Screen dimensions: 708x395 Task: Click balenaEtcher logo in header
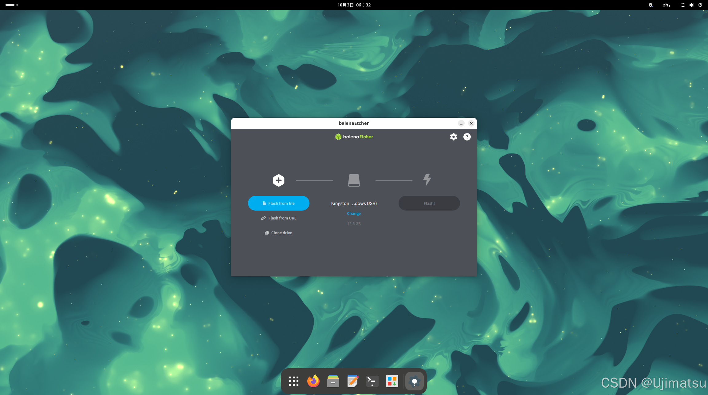[x=354, y=137]
